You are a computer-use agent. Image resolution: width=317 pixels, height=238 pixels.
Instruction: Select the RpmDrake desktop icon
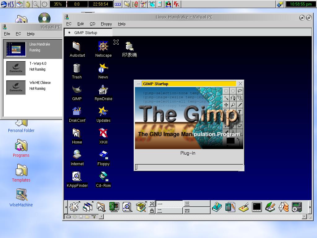(x=103, y=93)
